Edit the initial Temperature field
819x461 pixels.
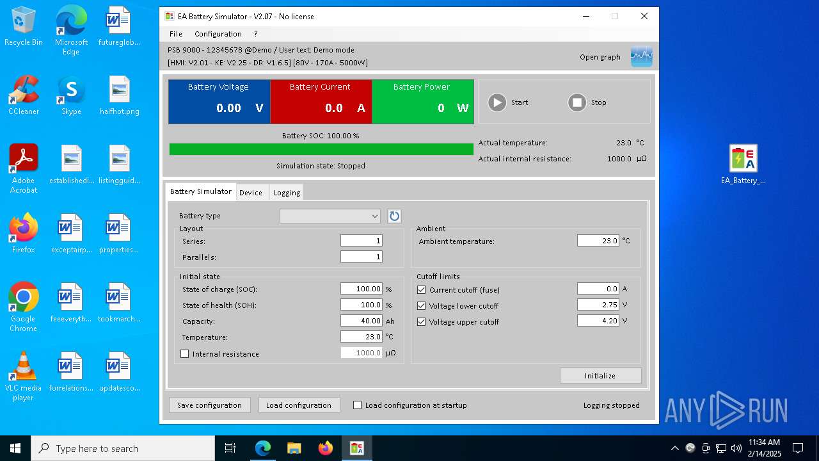point(362,337)
